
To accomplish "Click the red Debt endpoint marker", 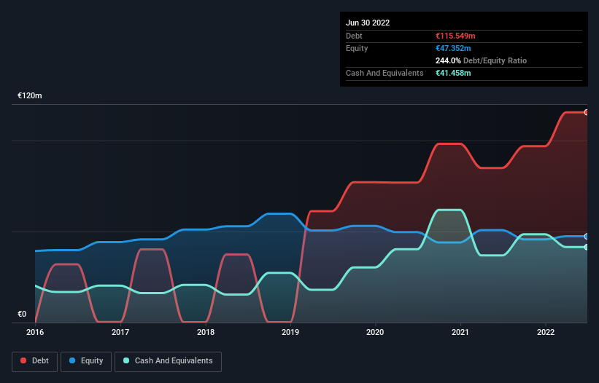I will (x=587, y=112).
